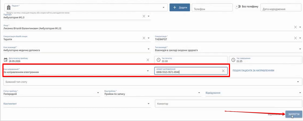Click the Дата народження field
303x121 pixels.
click(281, 8)
